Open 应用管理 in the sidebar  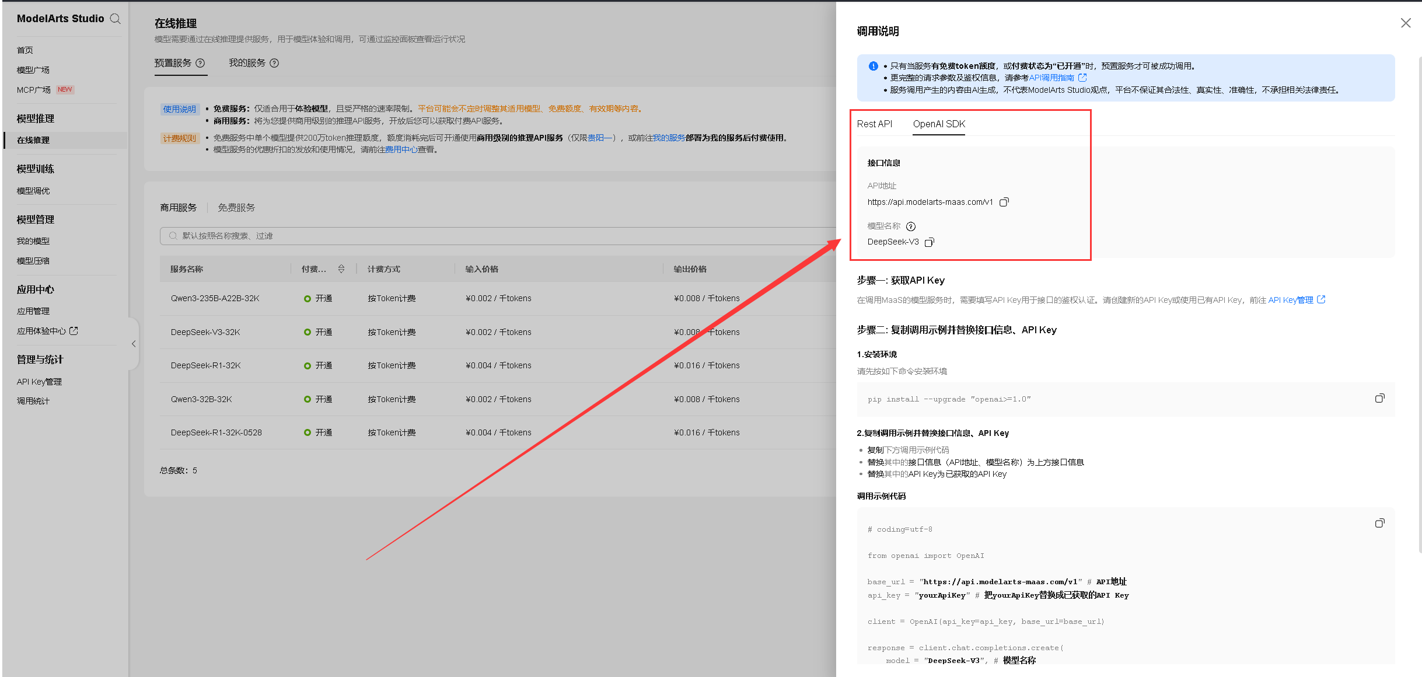pyautogui.click(x=33, y=311)
